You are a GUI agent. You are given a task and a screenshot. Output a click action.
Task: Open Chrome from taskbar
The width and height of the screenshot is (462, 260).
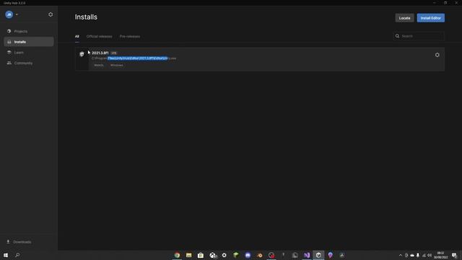[x=177, y=255]
